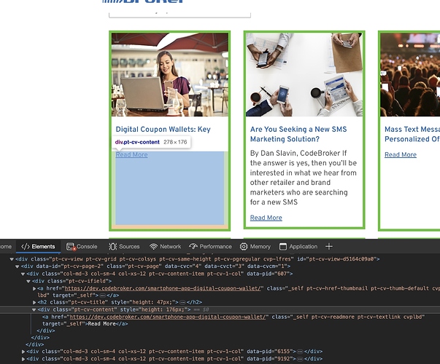The height and width of the screenshot is (364, 440).
Task: Collapse the data-pid 607 content-item div
Action: (x=23, y=274)
